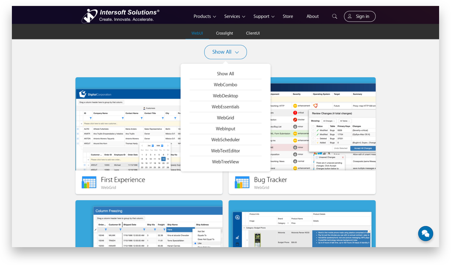This screenshot has width=451, height=265.
Task: Click the Sign in button
Action: (360, 17)
